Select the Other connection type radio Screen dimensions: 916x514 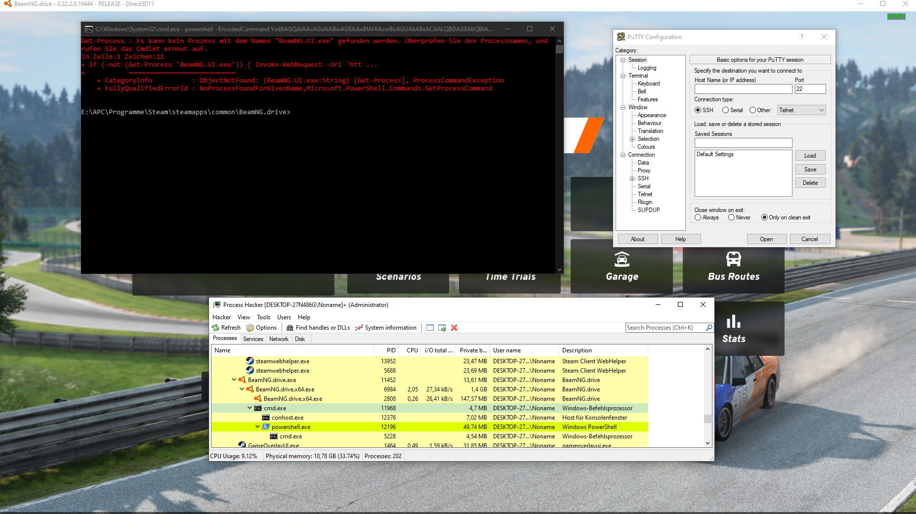coord(752,110)
